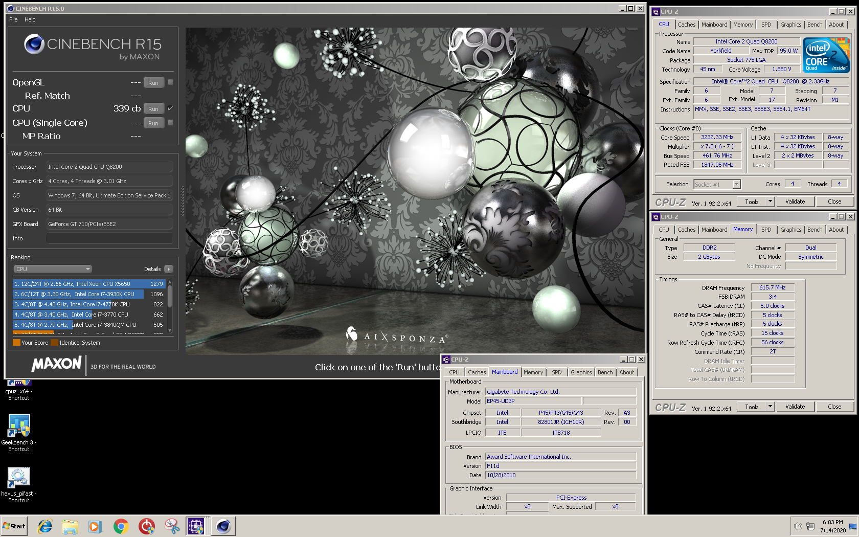Click Tools button in Memory CPU-Z window

pos(752,407)
